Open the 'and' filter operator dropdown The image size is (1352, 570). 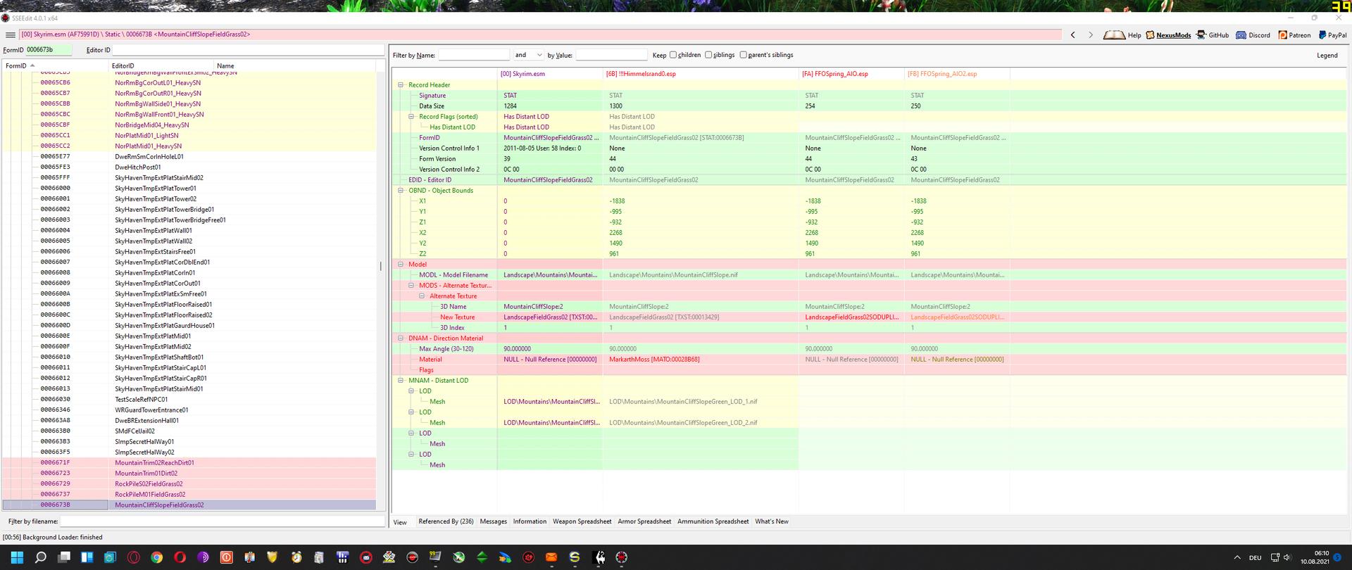(539, 55)
